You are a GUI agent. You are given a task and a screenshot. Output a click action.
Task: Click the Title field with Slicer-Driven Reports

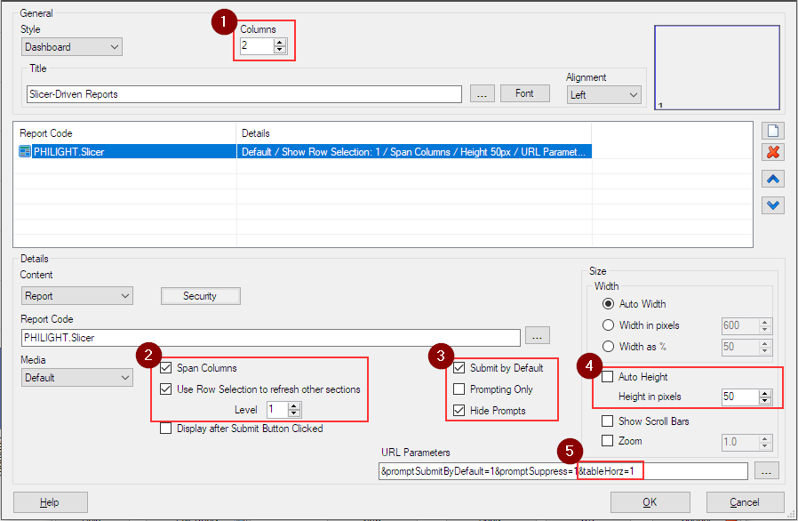tap(244, 94)
